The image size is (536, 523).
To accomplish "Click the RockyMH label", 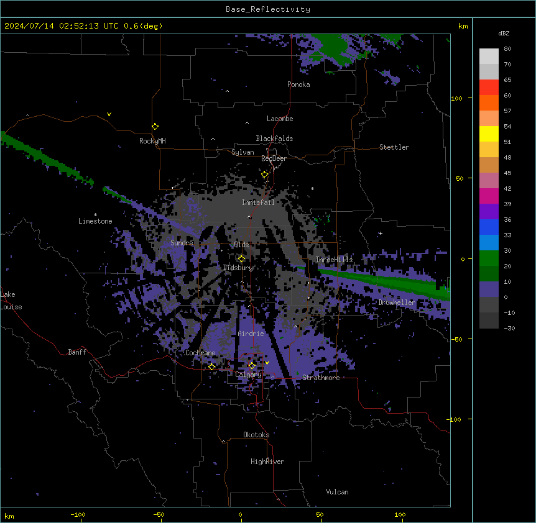I will click(152, 140).
